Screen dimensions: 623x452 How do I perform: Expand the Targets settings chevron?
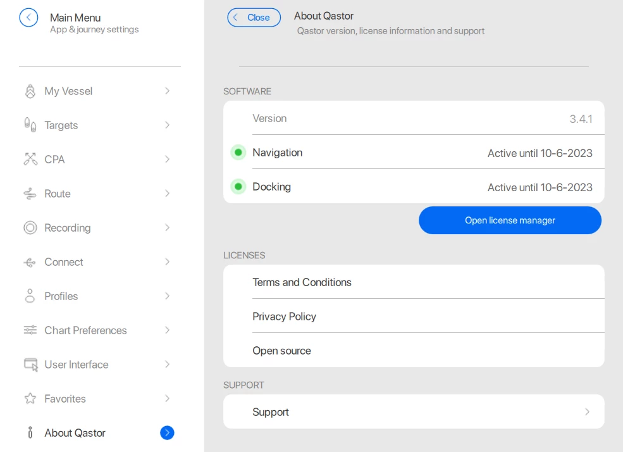point(167,125)
